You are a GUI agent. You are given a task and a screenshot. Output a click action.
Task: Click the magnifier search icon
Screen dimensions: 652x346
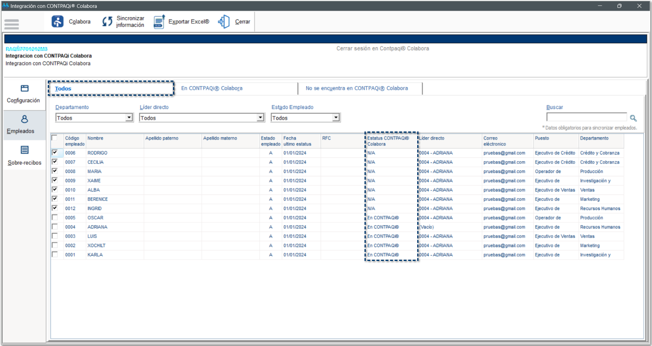pyautogui.click(x=633, y=118)
